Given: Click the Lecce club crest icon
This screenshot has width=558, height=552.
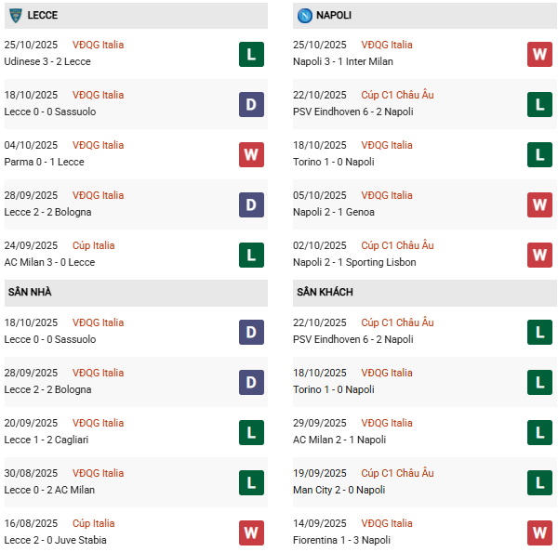Looking at the screenshot, I should click(15, 16).
